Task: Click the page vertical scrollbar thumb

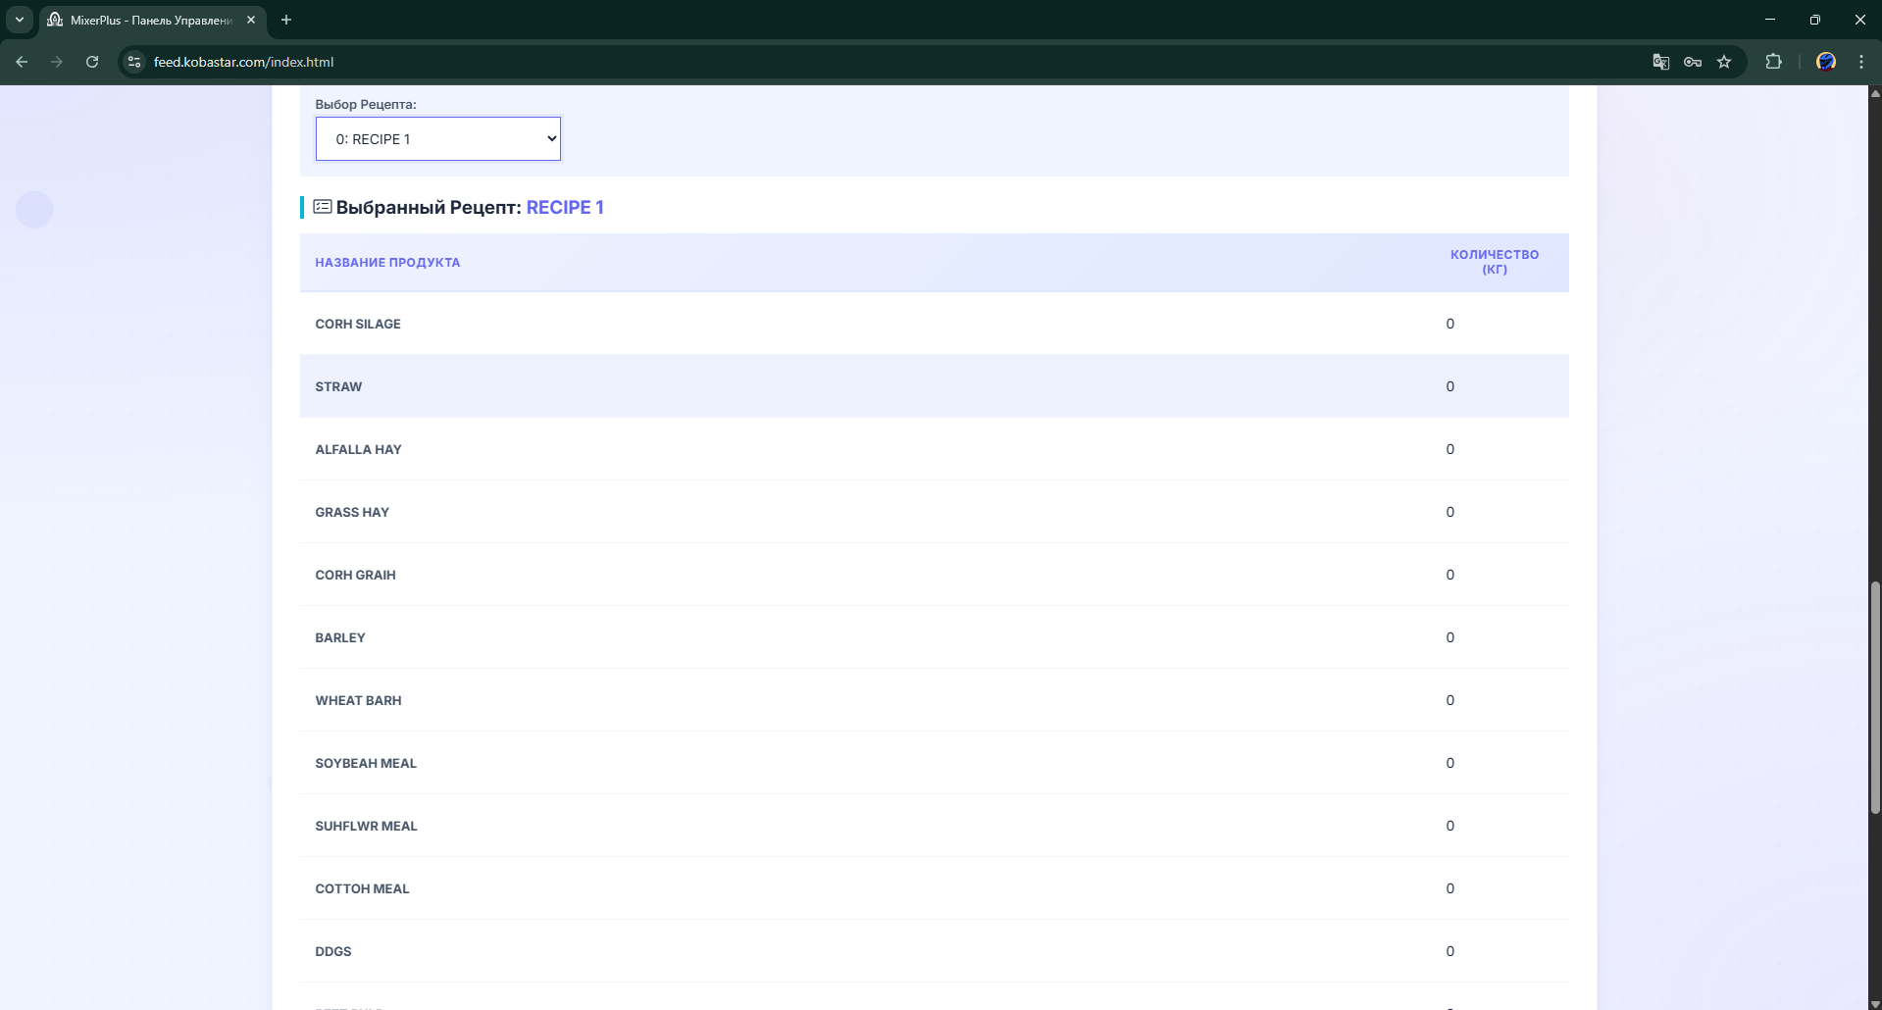Action: pos(1875,696)
